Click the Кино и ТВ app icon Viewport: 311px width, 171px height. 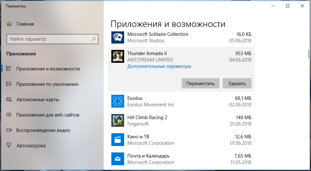(118, 140)
